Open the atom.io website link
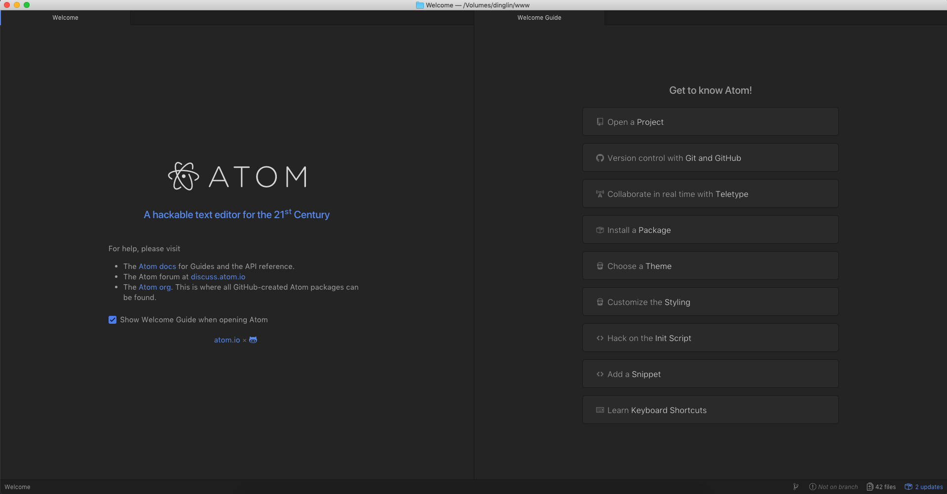This screenshot has height=494, width=947. pyautogui.click(x=227, y=340)
